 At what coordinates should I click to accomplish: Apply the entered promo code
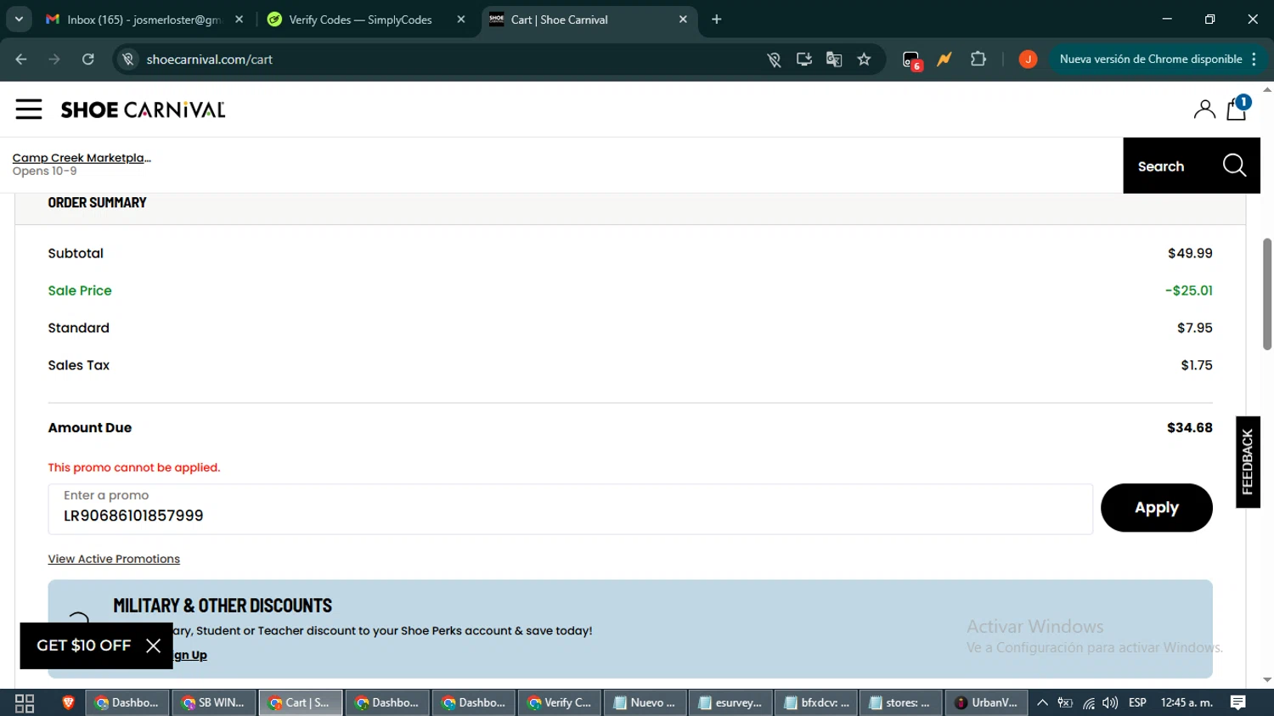tap(1156, 508)
